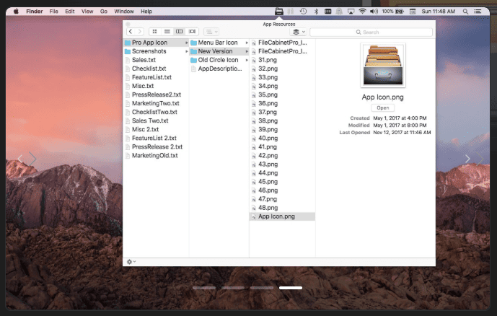Switch to cover flow view
497x316 pixels.
click(192, 32)
